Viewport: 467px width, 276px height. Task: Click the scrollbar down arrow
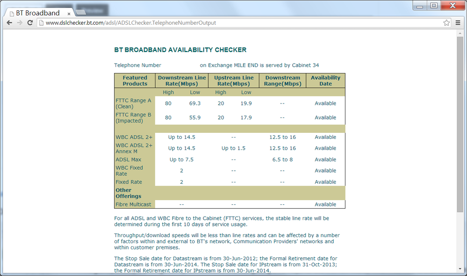(x=460, y=269)
